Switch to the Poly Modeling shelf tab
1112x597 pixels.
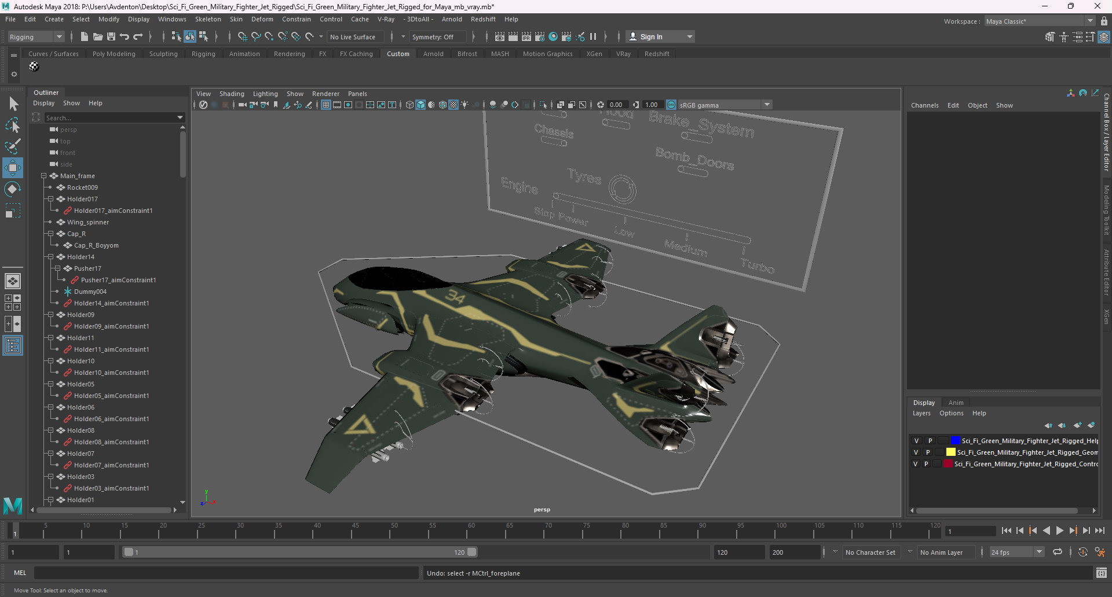tap(114, 54)
